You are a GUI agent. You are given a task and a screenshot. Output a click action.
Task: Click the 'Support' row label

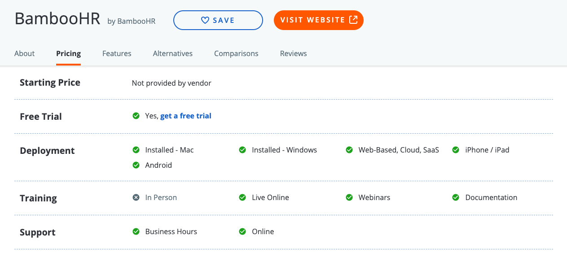[38, 232]
